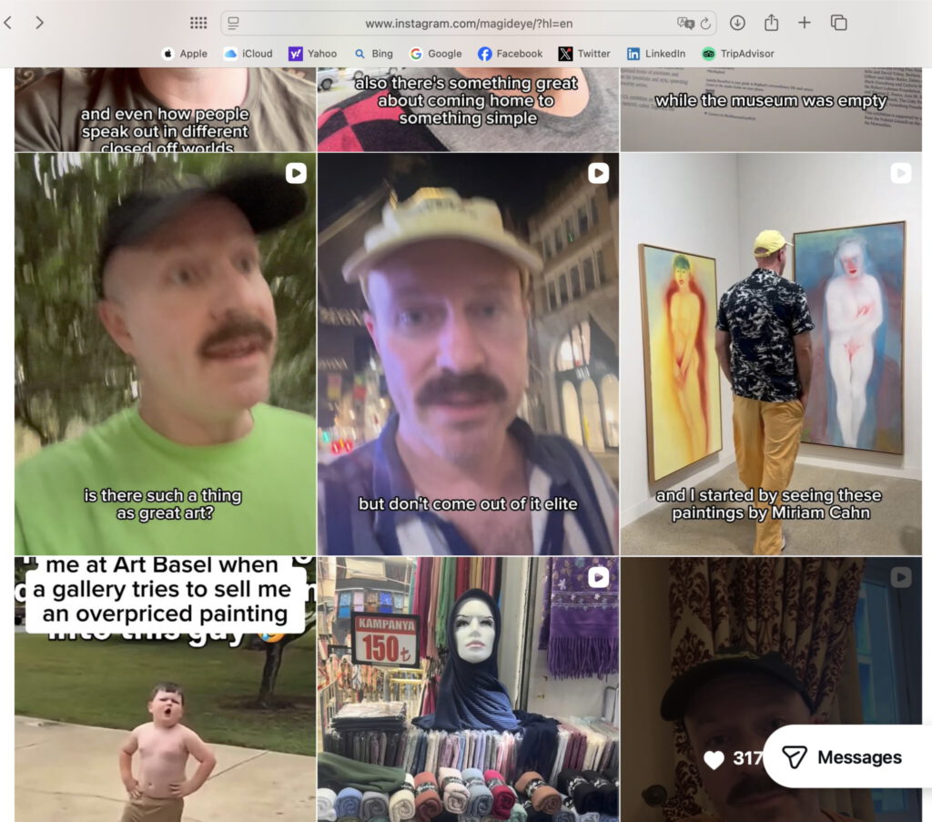Open the Facebook bookmark
This screenshot has height=822, width=932.
(510, 54)
